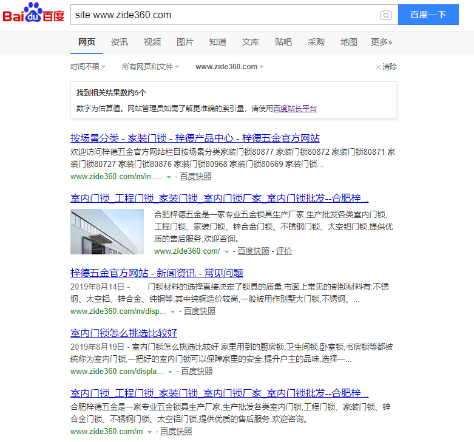This screenshot has height=442, width=474.
Task: Click the www.zide360.com/ green URL
Action: point(187,251)
